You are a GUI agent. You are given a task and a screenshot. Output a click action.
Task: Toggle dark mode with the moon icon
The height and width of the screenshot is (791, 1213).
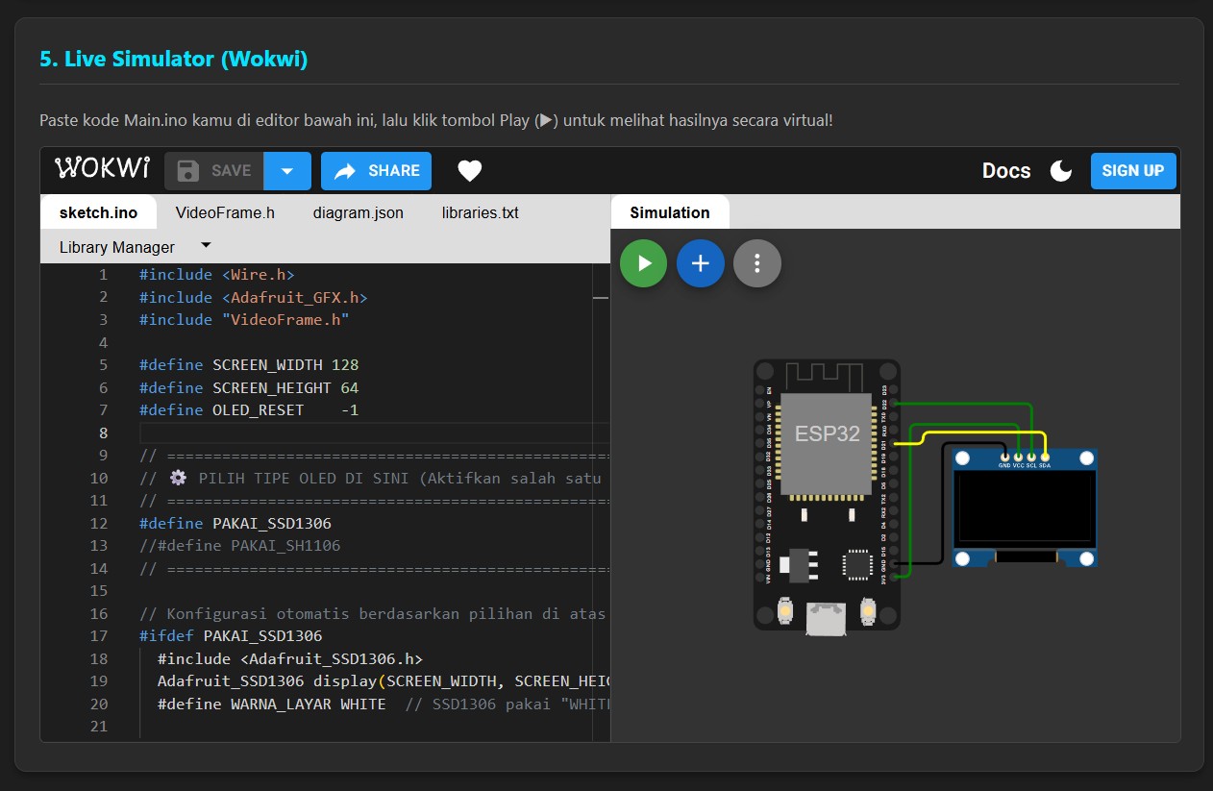pos(1061,171)
